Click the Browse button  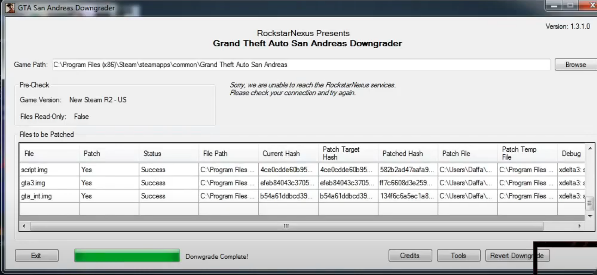click(575, 64)
